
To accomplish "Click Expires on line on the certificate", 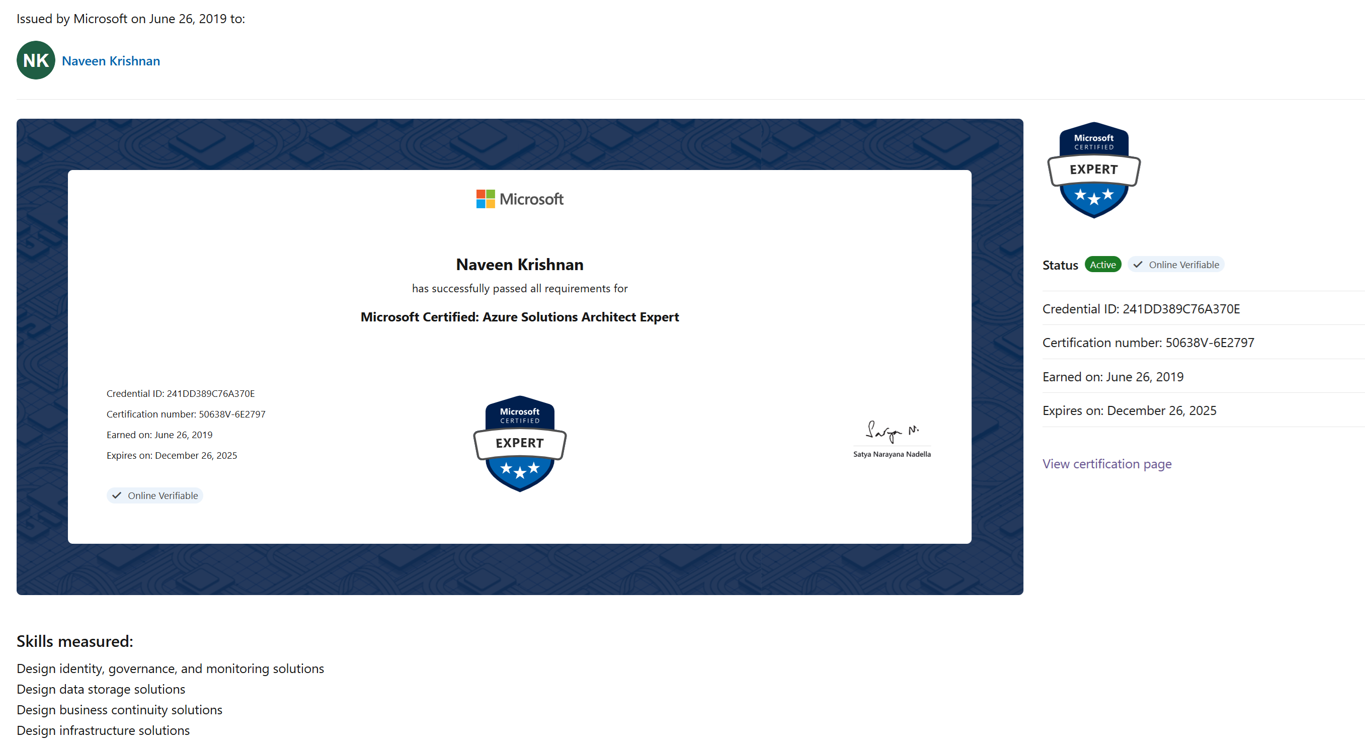I will [172, 455].
